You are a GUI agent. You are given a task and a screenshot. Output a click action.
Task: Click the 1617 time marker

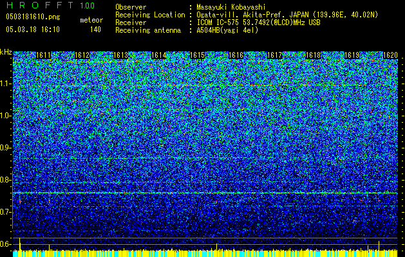click(x=274, y=55)
